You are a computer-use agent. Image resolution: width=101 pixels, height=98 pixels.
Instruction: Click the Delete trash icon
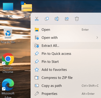(77, 19)
